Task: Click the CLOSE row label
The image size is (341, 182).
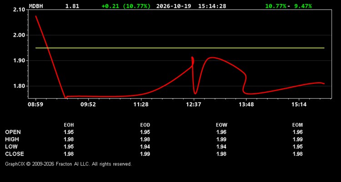Action: [x=15, y=154]
